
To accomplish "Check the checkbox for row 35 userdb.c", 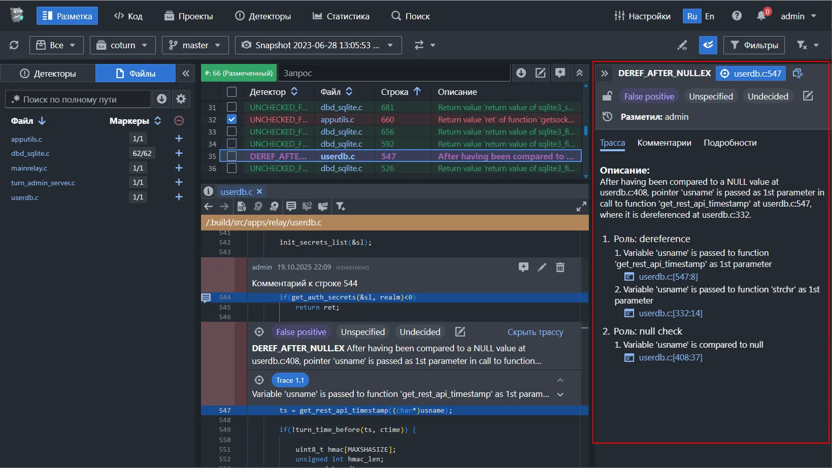I will coord(231,156).
